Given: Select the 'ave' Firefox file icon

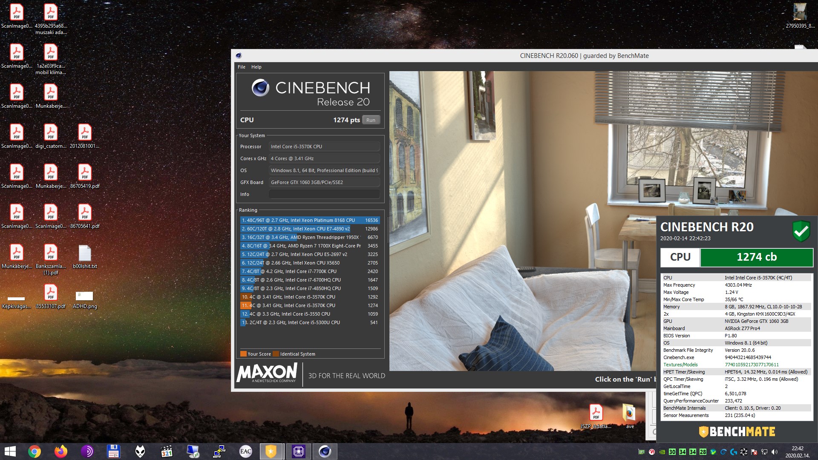Looking at the screenshot, I should (629, 416).
